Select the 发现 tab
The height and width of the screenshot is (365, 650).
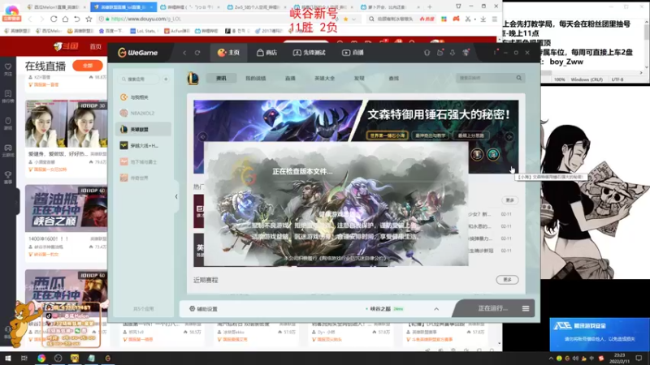[x=359, y=78]
